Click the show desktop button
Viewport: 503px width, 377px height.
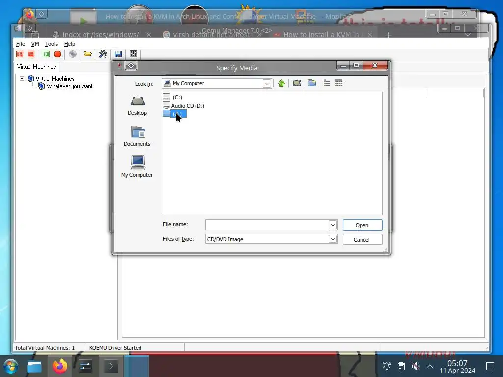click(490, 366)
